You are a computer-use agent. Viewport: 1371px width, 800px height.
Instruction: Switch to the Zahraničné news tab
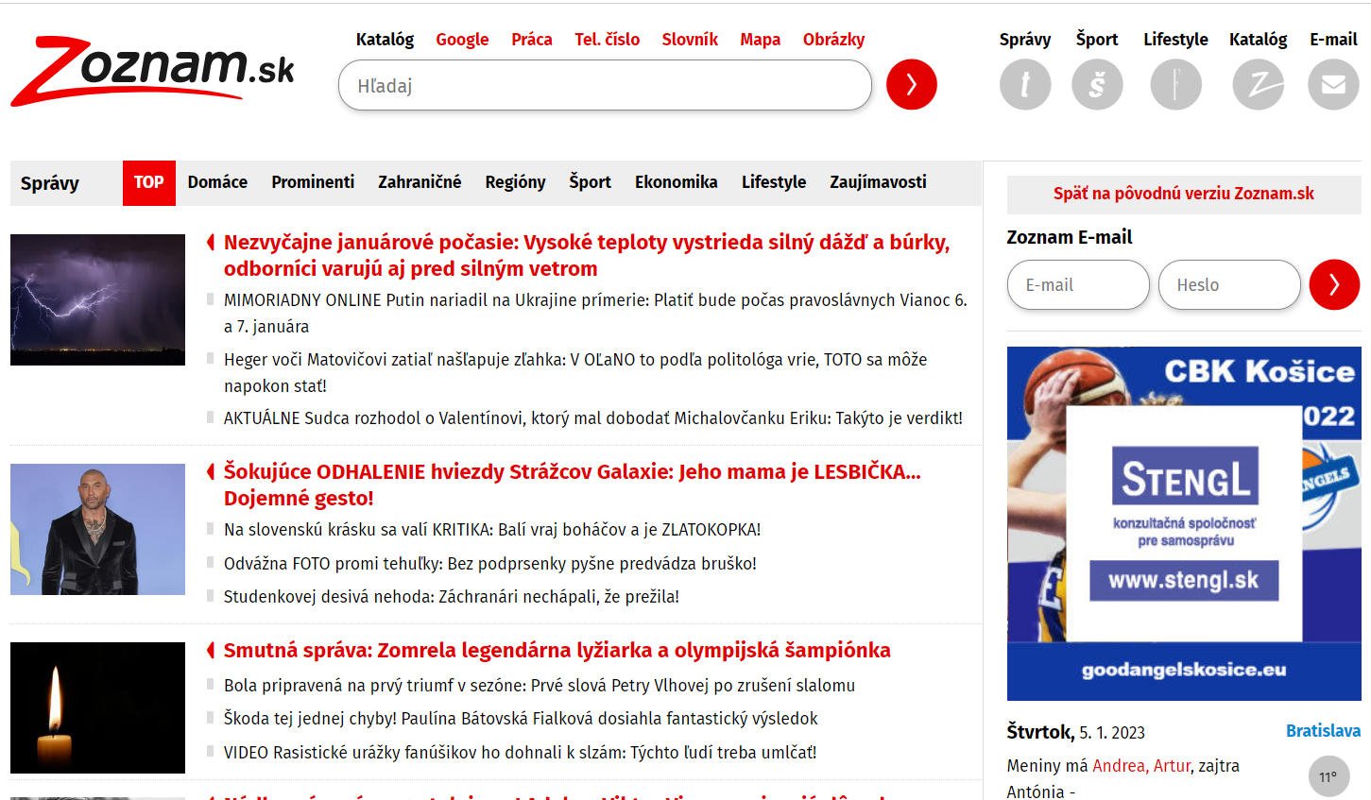(420, 182)
